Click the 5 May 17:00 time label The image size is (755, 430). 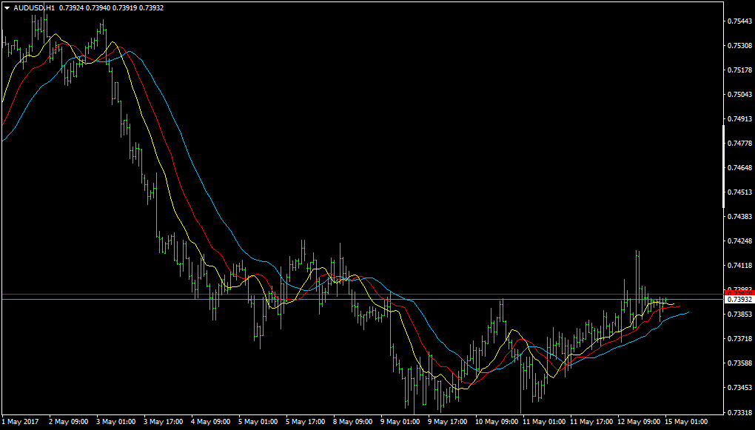[x=306, y=421]
